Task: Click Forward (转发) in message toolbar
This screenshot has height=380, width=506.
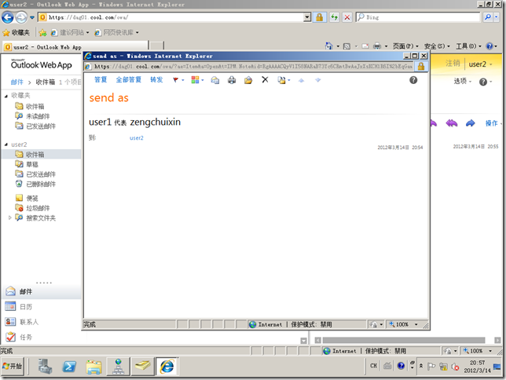Action: tap(156, 80)
